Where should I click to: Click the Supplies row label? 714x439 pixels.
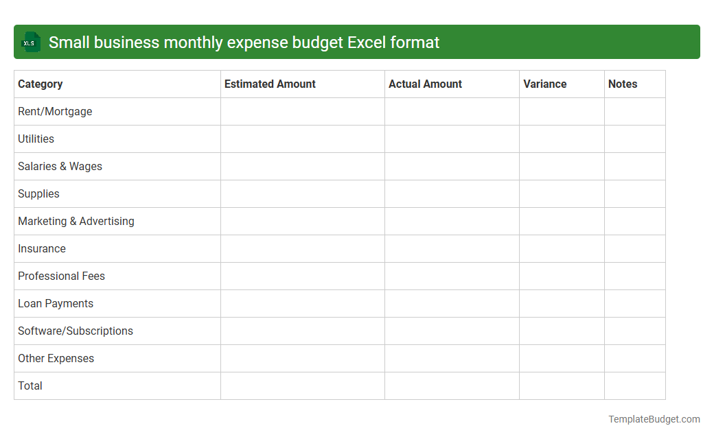pyautogui.click(x=38, y=193)
